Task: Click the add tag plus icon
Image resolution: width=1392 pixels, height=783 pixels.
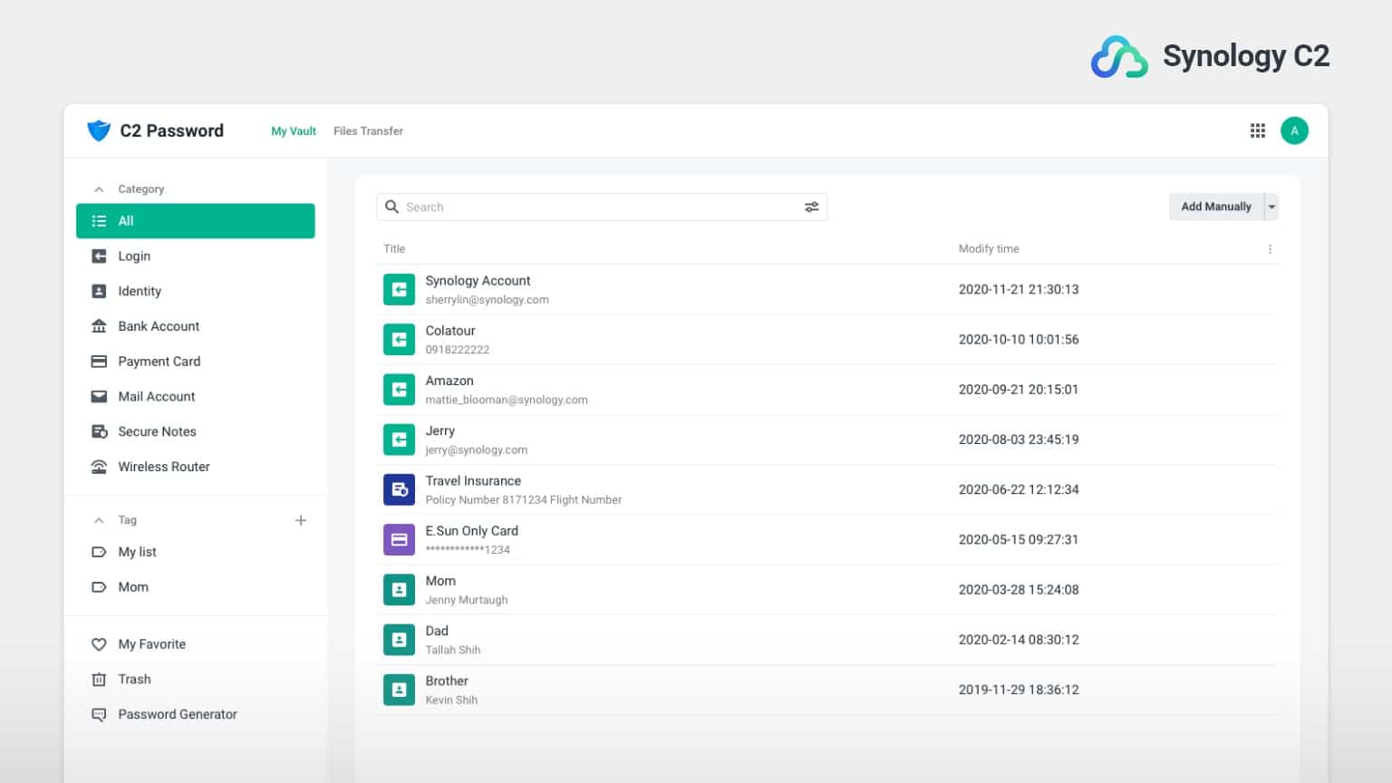Action: click(301, 520)
